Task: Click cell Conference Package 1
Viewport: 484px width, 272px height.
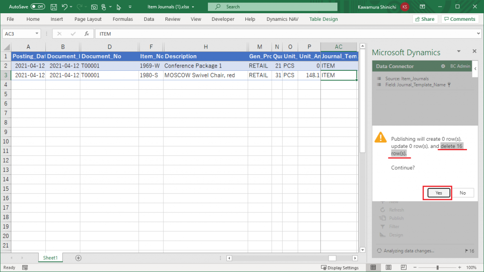Action: click(206, 66)
